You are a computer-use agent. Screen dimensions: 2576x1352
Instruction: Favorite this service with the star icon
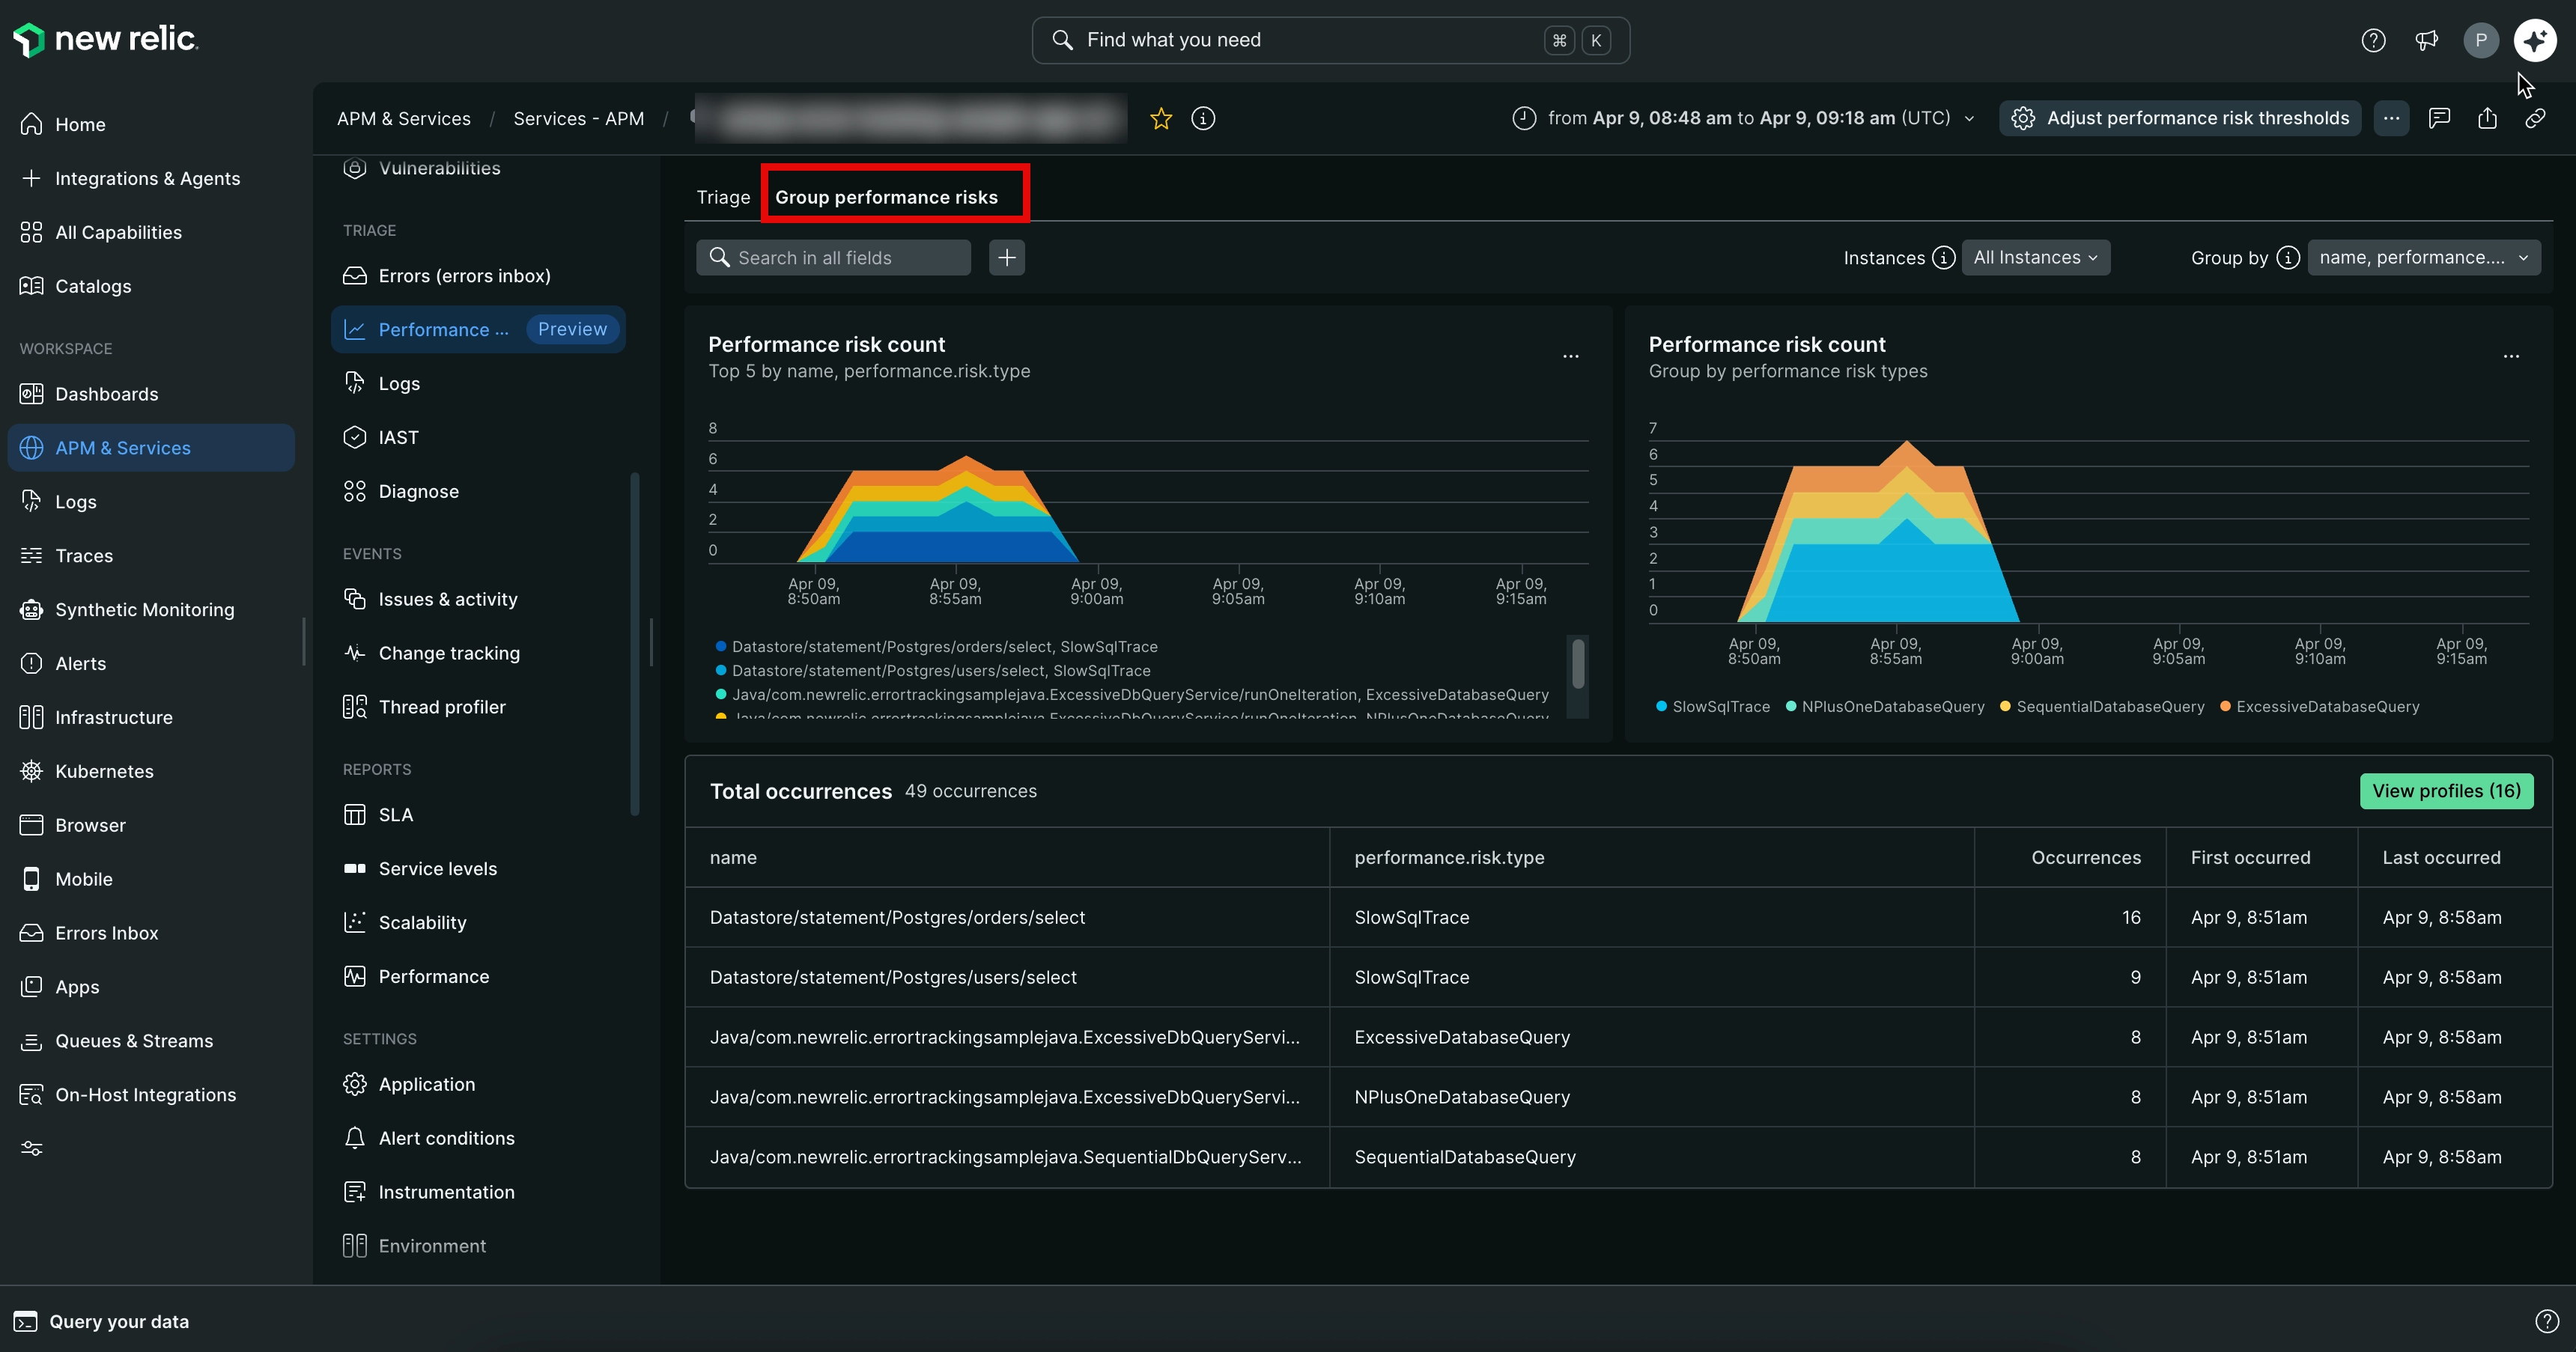pos(1160,118)
